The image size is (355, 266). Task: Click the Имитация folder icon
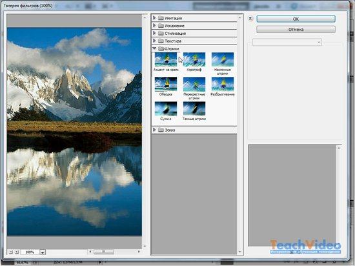click(161, 18)
